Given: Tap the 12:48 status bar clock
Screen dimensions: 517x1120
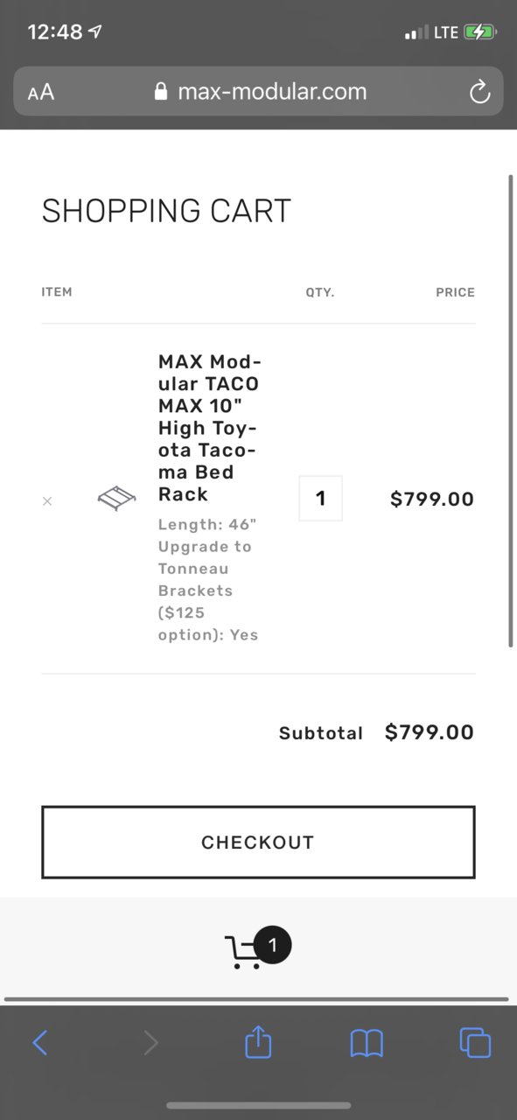Looking at the screenshot, I should coord(54,32).
